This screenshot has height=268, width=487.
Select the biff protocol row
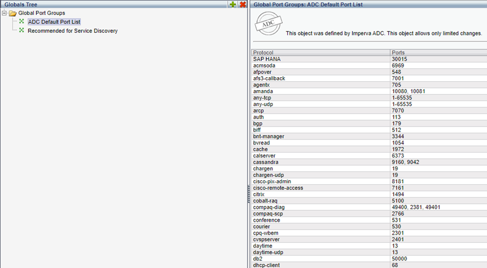369,130
